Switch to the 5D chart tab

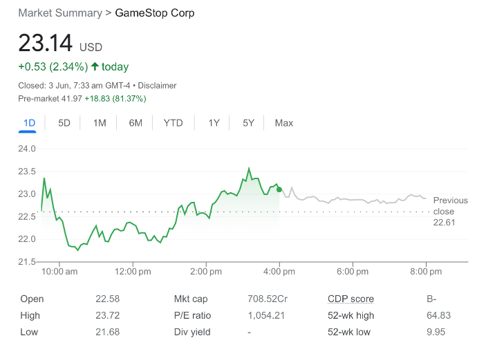[64, 123]
